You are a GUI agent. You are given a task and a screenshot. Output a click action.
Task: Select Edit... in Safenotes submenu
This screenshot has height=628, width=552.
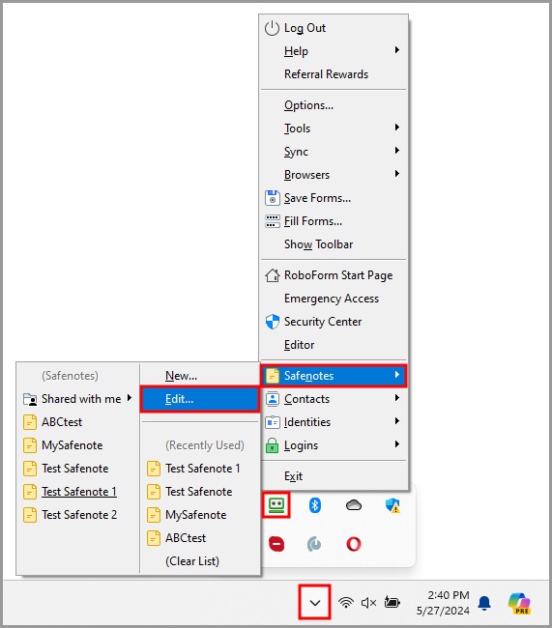[x=200, y=399]
